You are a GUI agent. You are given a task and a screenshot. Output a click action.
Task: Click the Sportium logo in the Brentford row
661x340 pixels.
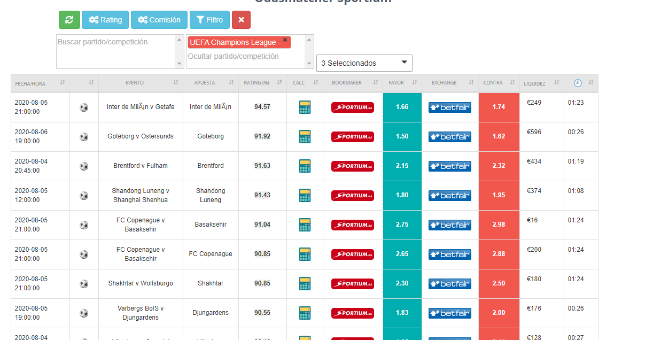click(353, 166)
